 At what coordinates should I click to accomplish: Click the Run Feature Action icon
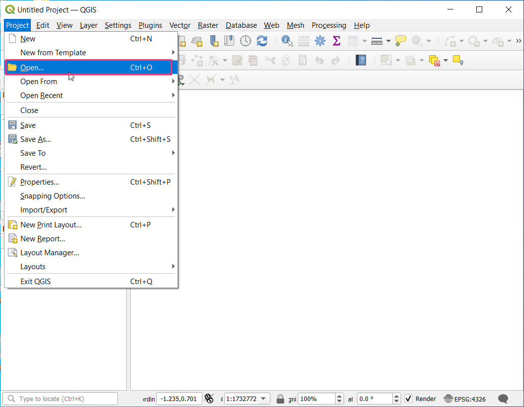tap(417, 41)
